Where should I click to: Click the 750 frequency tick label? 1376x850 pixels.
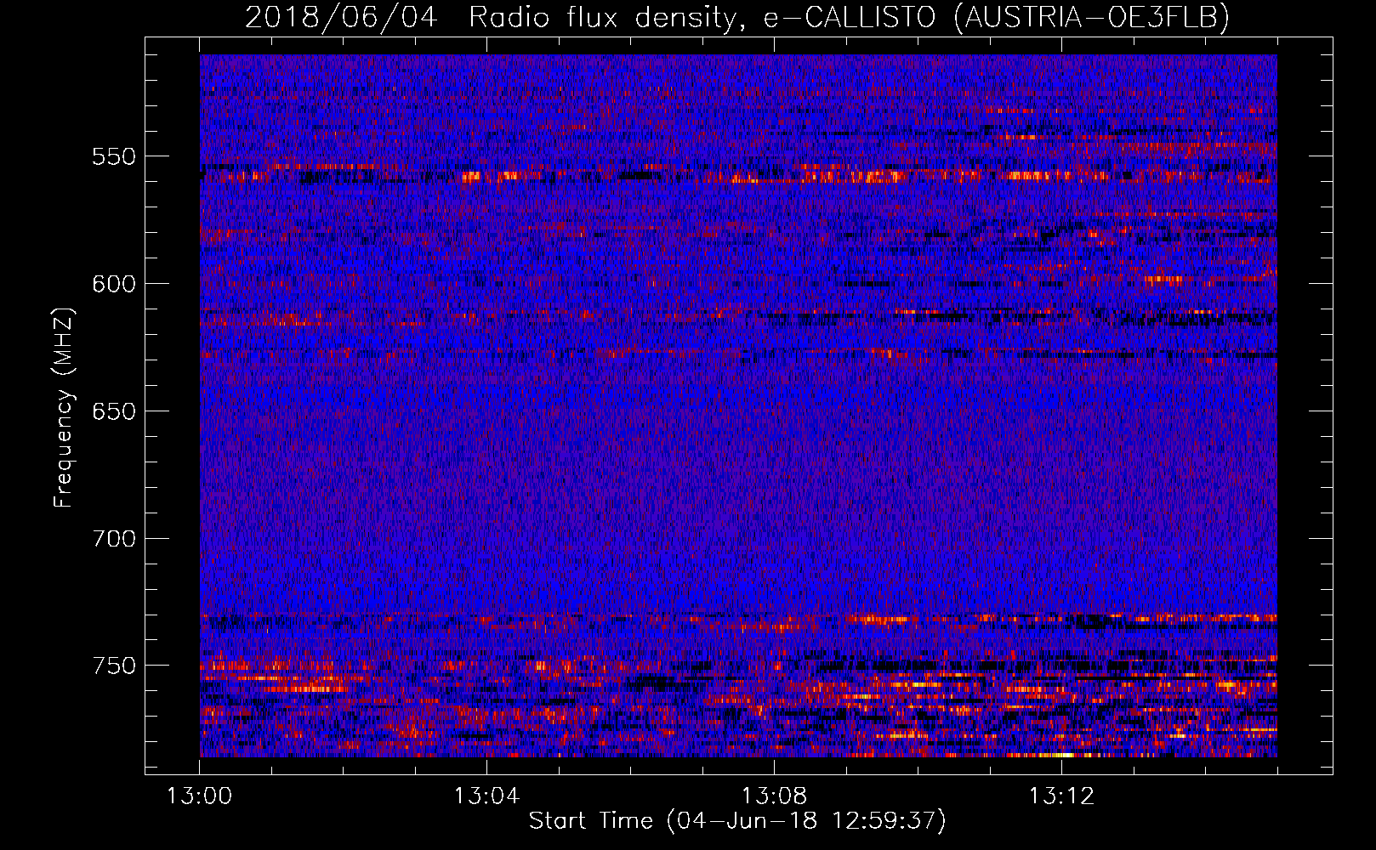pyautogui.click(x=114, y=666)
